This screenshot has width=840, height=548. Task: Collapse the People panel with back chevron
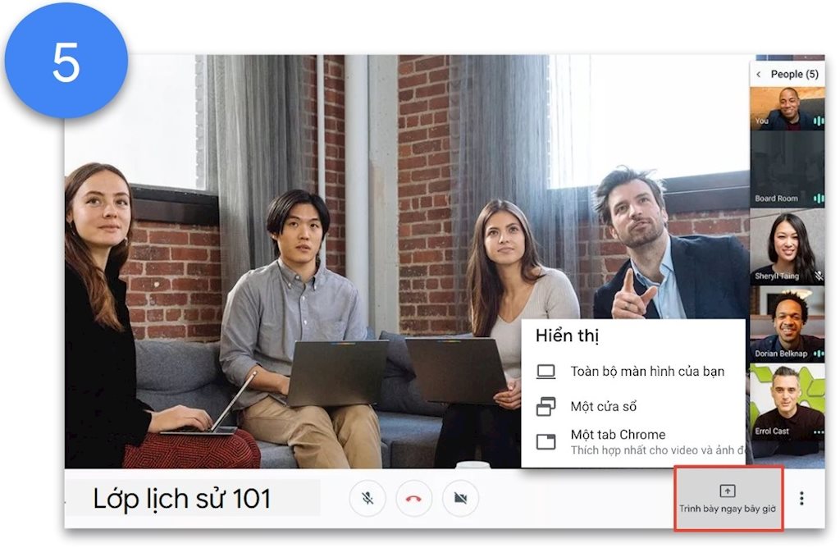pos(758,75)
